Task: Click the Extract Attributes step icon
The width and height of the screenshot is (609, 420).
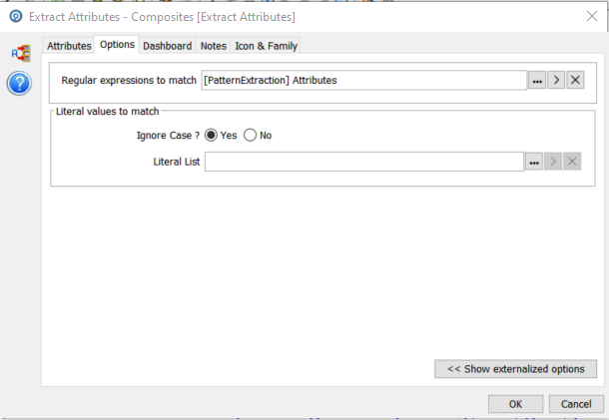Action: (21, 54)
